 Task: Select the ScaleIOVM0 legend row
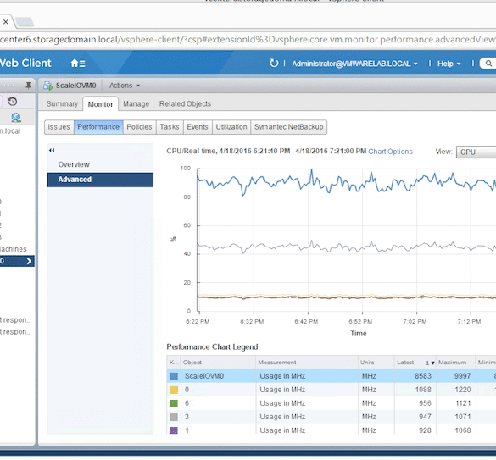332,376
